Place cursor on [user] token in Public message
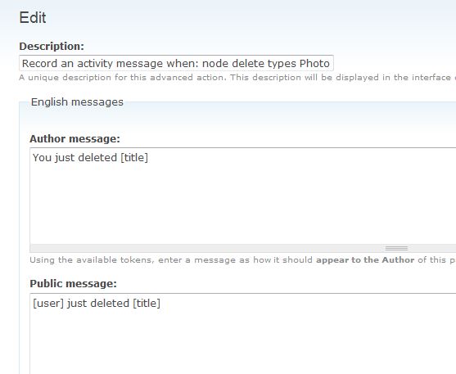The height and width of the screenshot is (374, 456). [48, 304]
